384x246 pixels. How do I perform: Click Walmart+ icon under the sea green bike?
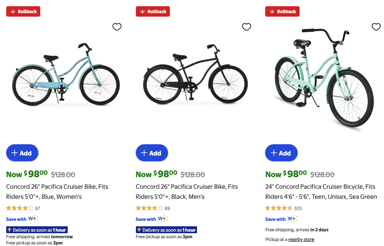click(293, 219)
